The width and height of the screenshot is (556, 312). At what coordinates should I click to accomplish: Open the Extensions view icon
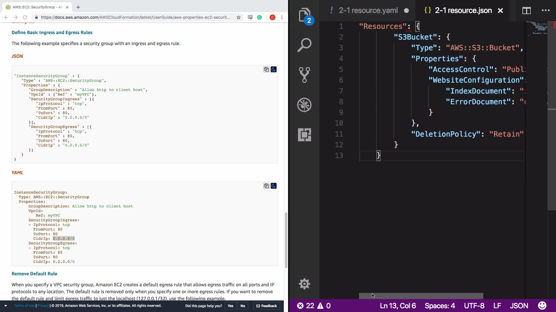(304, 135)
